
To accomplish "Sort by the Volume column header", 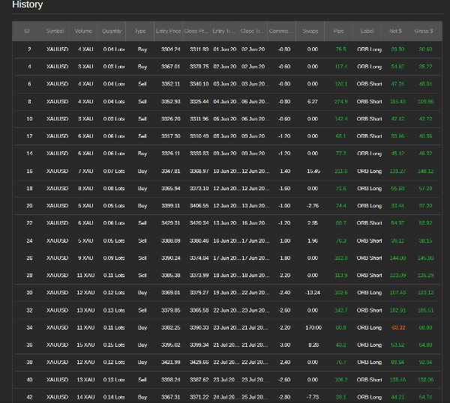I will pyautogui.click(x=84, y=31).
